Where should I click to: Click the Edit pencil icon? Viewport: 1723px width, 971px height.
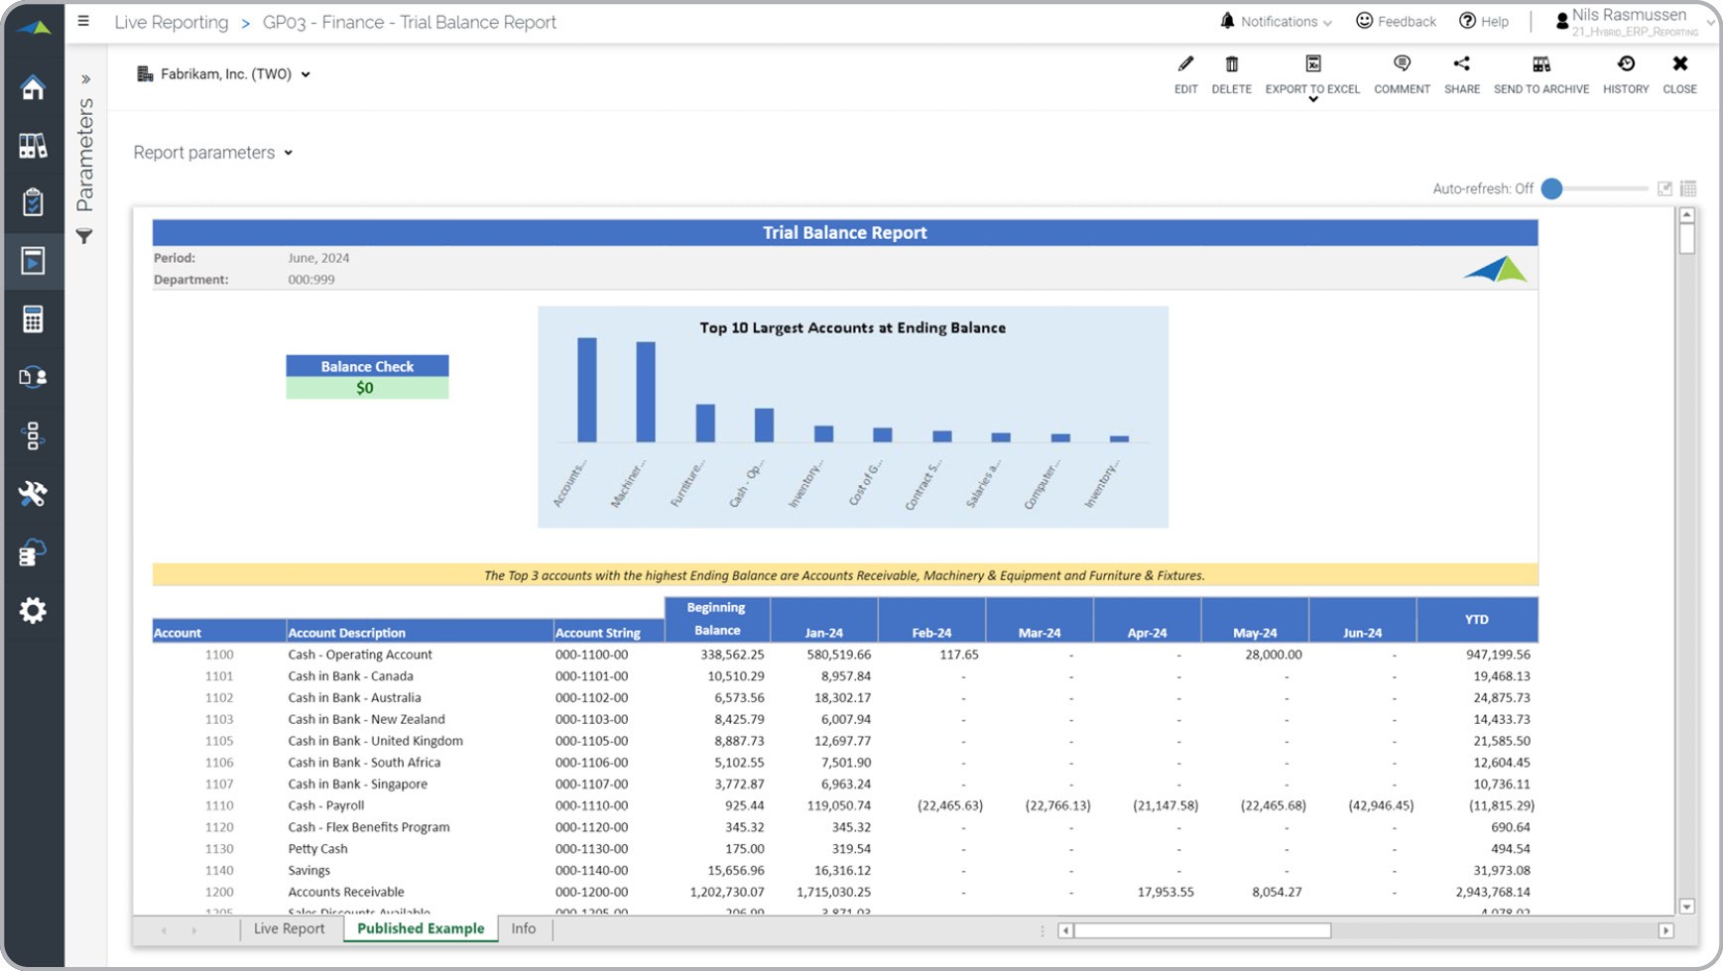pos(1185,64)
